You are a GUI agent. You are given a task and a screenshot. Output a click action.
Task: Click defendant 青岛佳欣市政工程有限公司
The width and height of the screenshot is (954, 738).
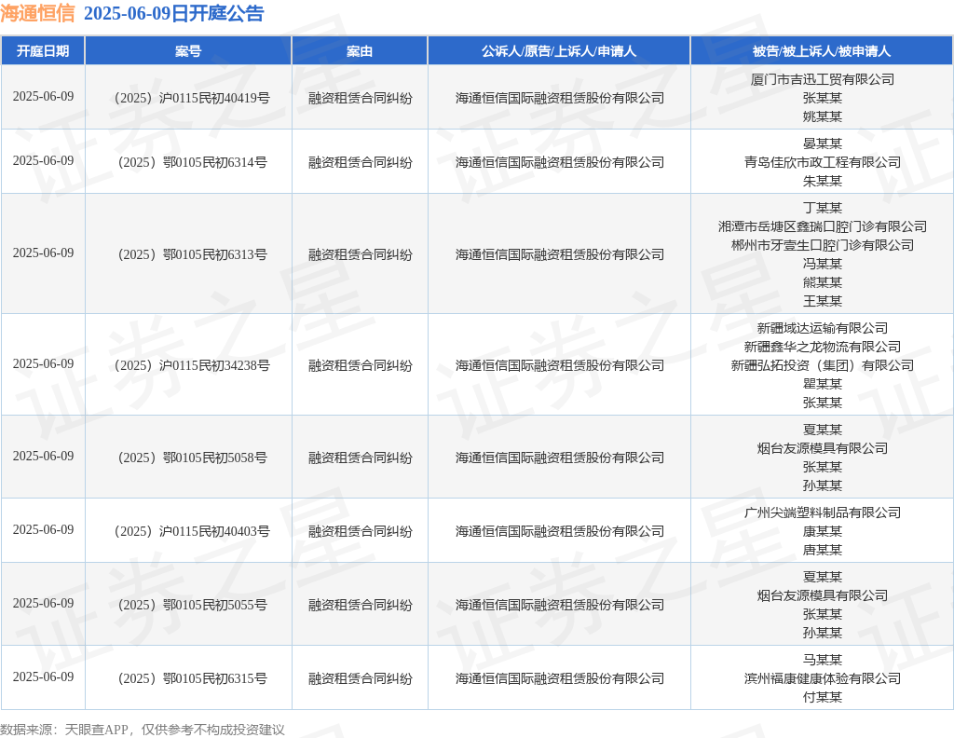tap(823, 162)
